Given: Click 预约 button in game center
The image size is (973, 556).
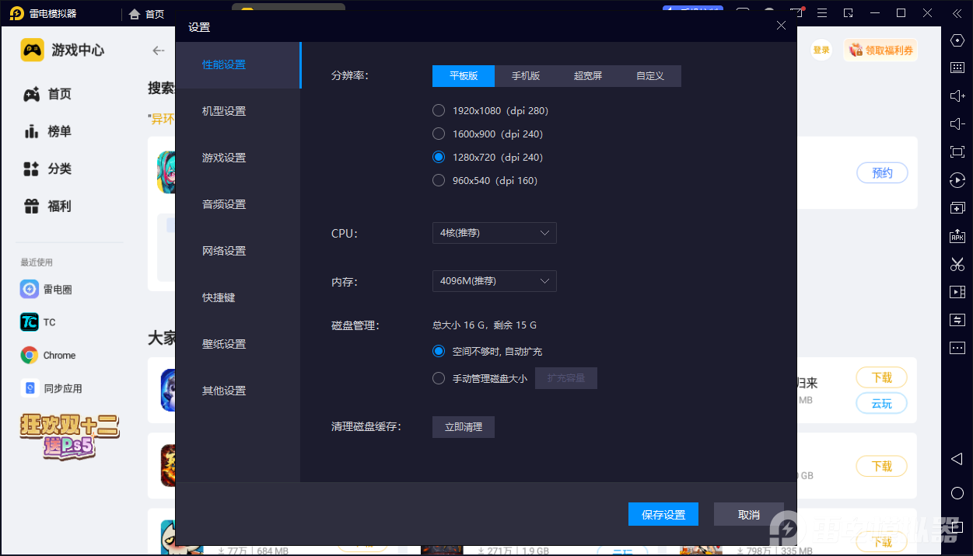Looking at the screenshot, I should 882,173.
